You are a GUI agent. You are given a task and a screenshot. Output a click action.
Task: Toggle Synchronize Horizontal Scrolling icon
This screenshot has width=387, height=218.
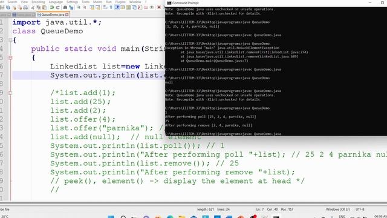point(98,7)
